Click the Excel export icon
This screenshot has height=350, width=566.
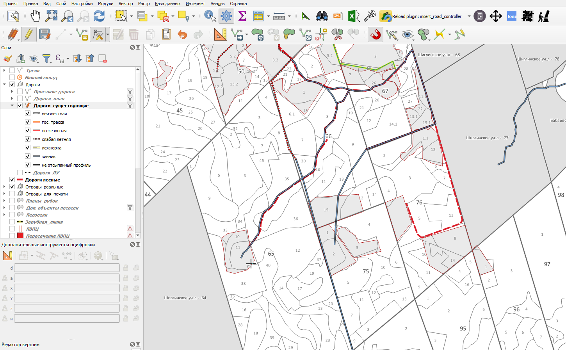pos(354,16)
